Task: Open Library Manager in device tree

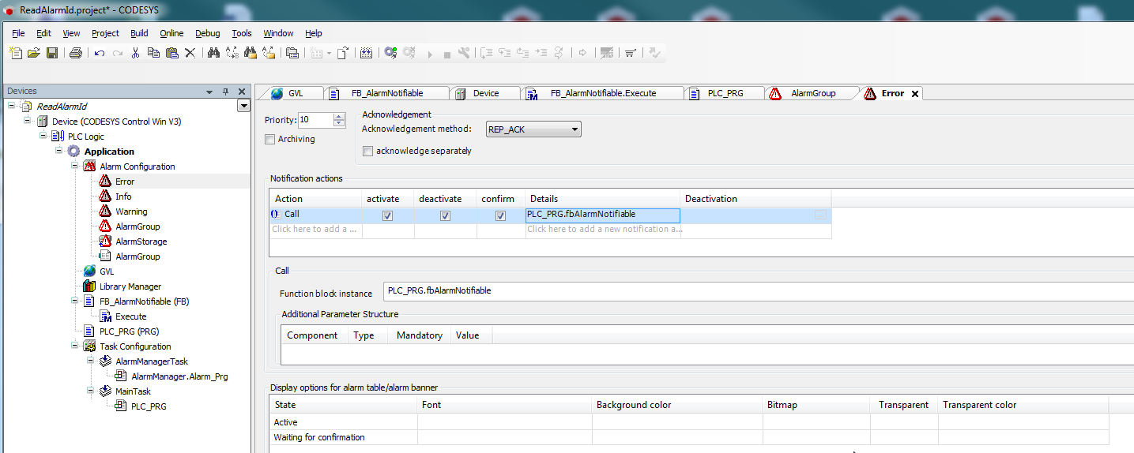Action: [130, 286]
